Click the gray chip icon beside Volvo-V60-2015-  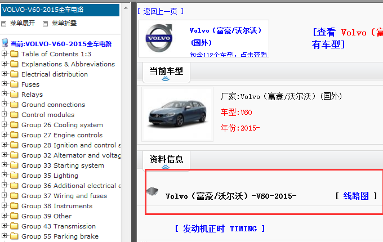point(153,191)
